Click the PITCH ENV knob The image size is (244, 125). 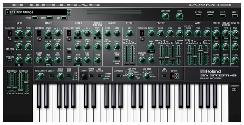pos(129,33)
